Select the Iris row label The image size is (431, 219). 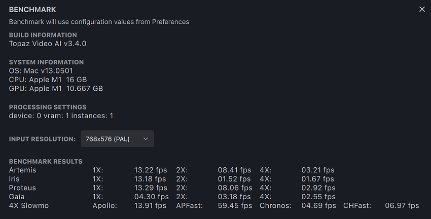point(14,179)
